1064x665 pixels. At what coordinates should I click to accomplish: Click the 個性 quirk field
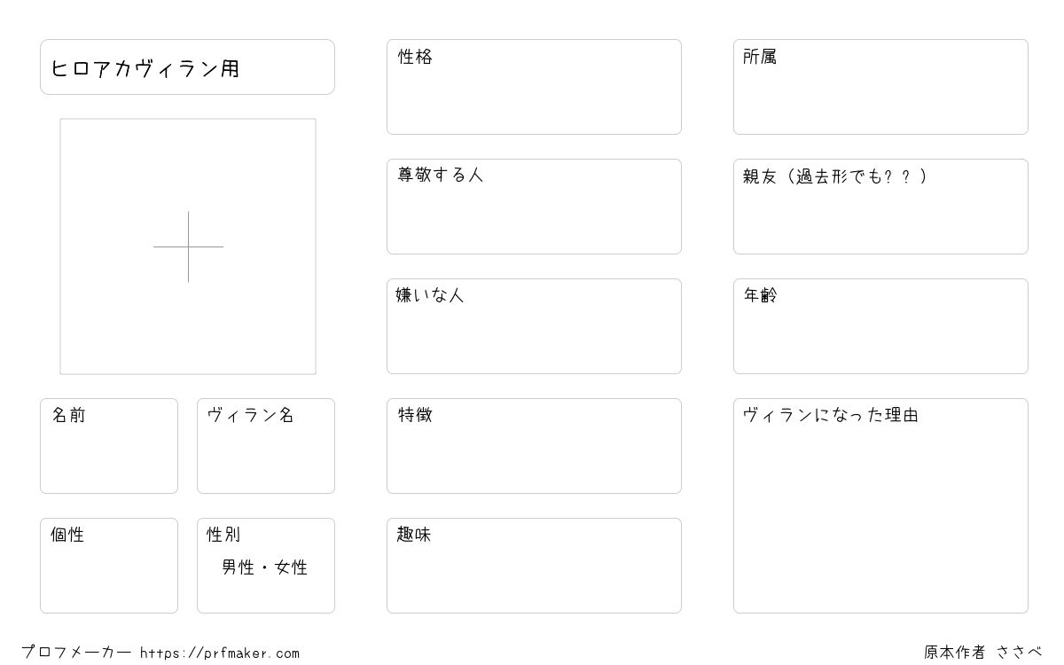click(109, 566)
